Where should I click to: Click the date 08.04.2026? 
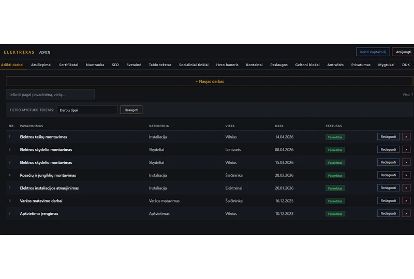284,149
